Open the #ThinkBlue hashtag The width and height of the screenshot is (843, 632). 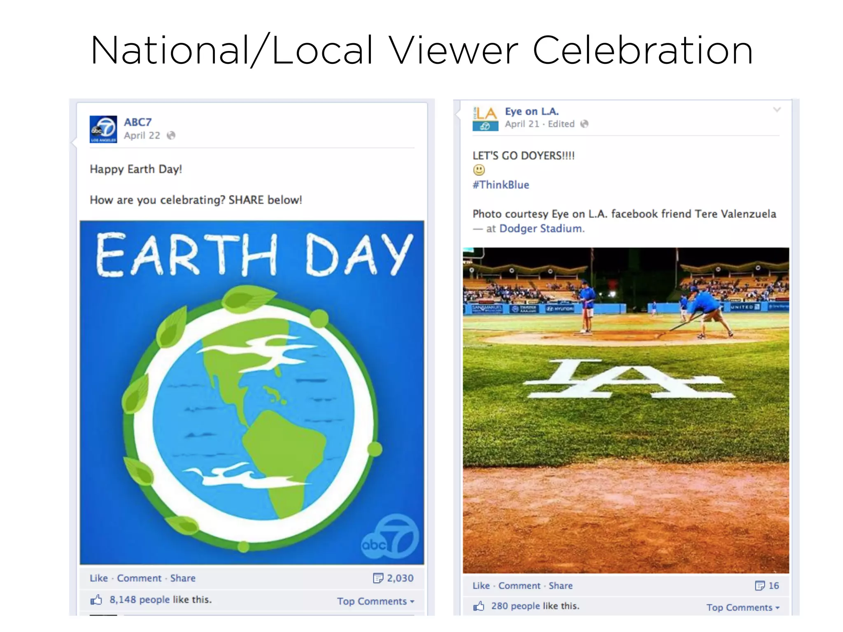501,185
